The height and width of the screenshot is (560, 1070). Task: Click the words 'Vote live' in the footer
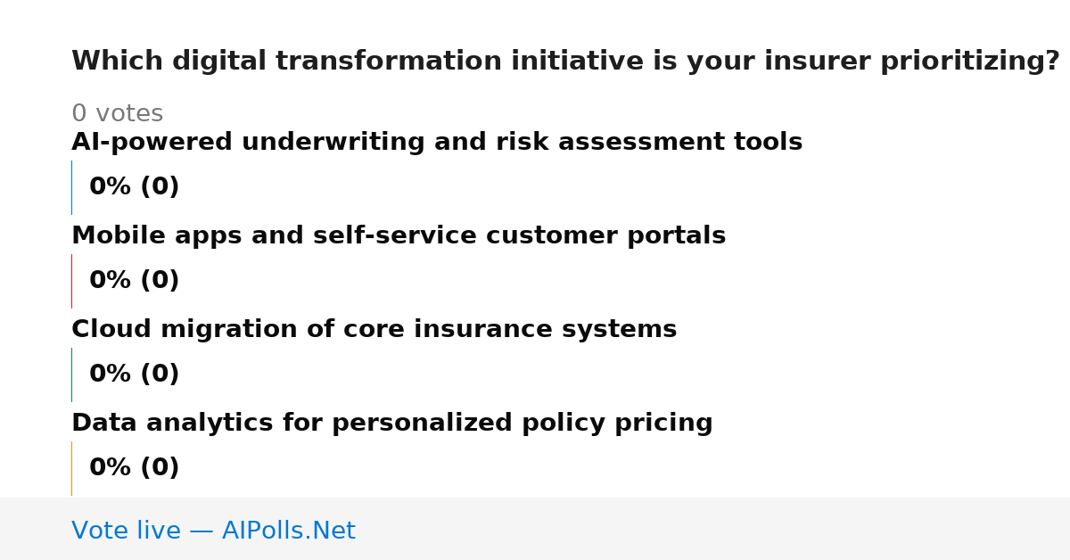pos(126,531)
